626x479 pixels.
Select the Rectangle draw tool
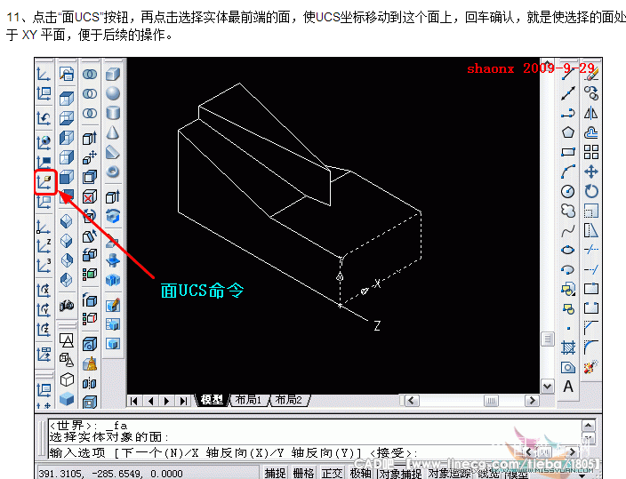(x=567, y=152)
